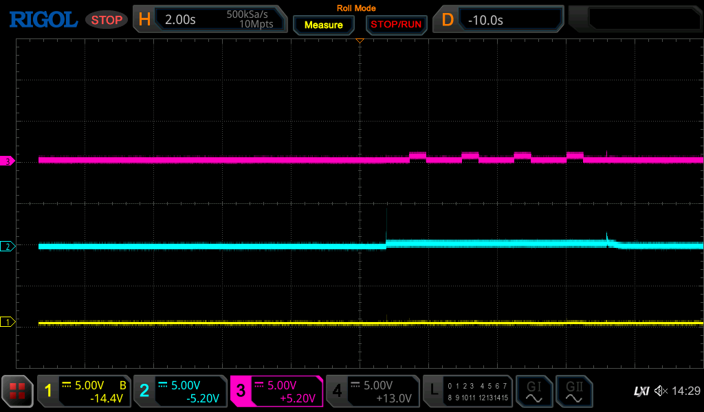Click the orange trigger position marker
704x412 pixels.
(360, 41)
